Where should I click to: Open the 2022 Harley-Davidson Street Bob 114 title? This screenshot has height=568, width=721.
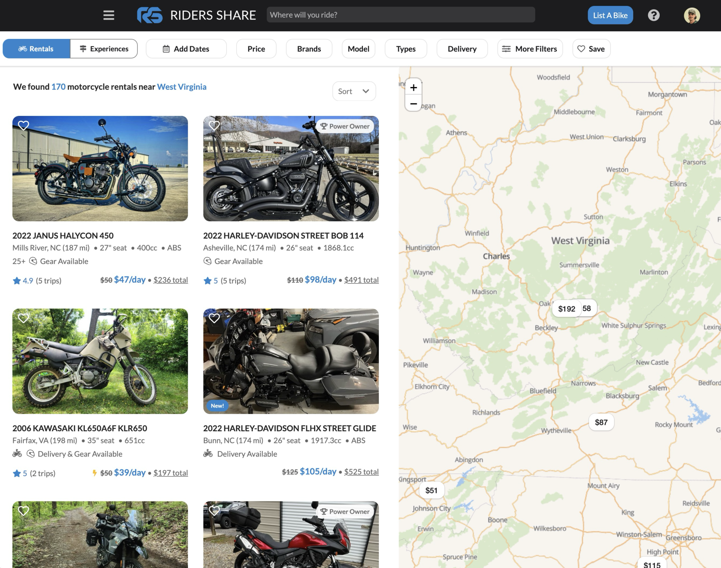(283, 235)
